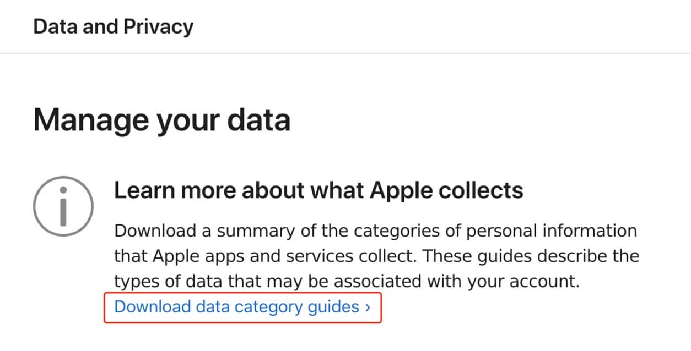Screen dimensions: 691x351
Task: Click the Data and Privacy page title
Action: tap(113, 26)
